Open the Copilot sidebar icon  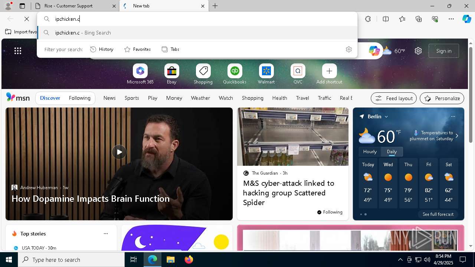tap(466, 19)
